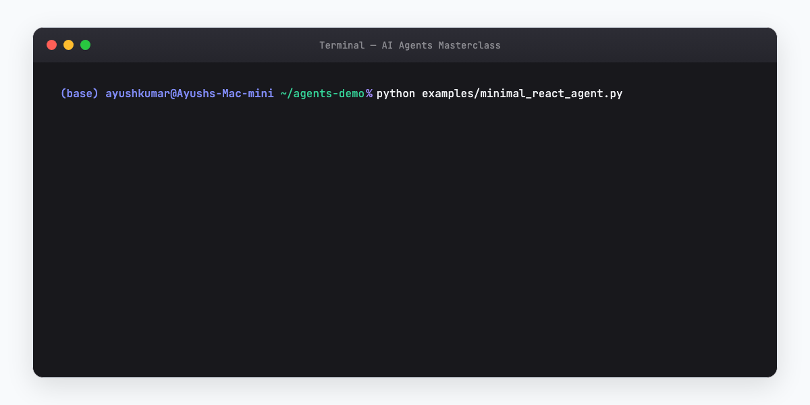Image resolution: width=810 pixels, height=405 pixels.
Task: Click the '(base)' conda environment prefix
Action: (80, 94)
